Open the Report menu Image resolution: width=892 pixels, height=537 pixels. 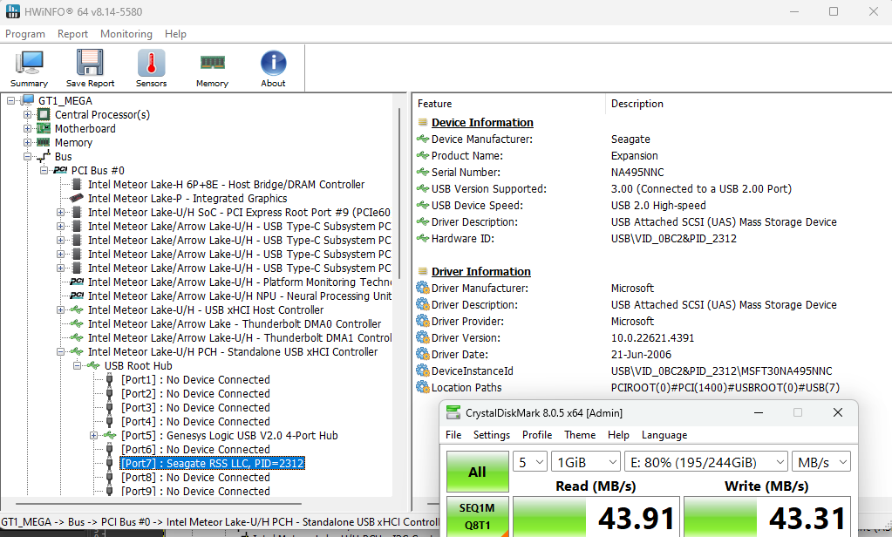coord(73,34)
